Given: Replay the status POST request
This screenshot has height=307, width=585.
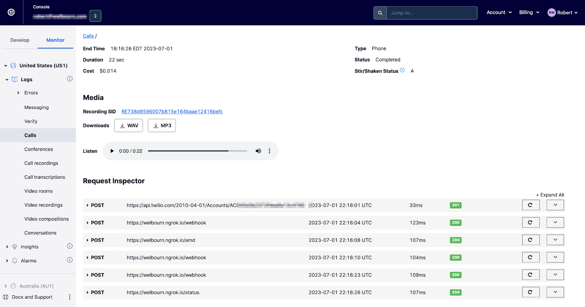Looking at the screenshot, I should [x=531, y=292].
